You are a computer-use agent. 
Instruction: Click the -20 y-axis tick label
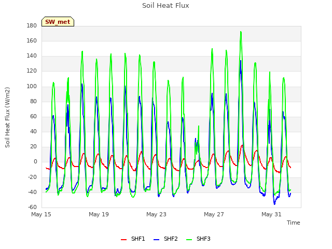click(x=33, y=177)
